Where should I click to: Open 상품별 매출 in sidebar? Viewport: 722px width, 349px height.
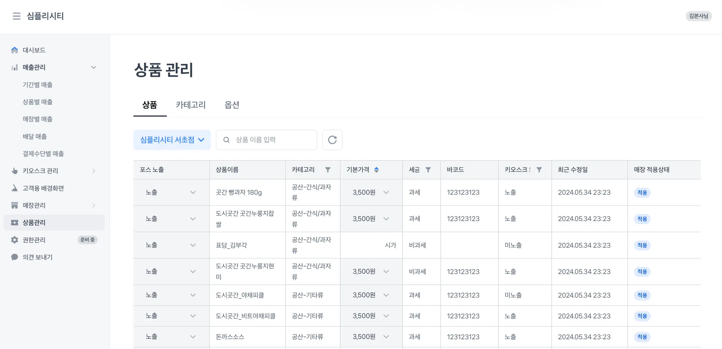point(38,102)
